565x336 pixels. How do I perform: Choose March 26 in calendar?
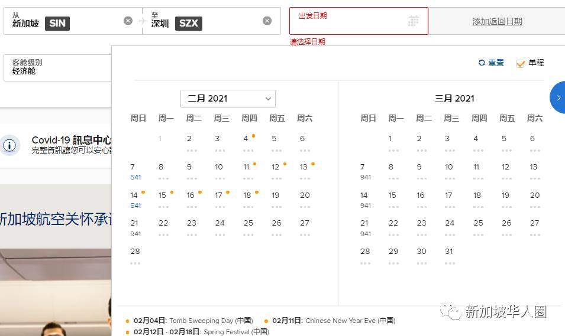(506, 228)
